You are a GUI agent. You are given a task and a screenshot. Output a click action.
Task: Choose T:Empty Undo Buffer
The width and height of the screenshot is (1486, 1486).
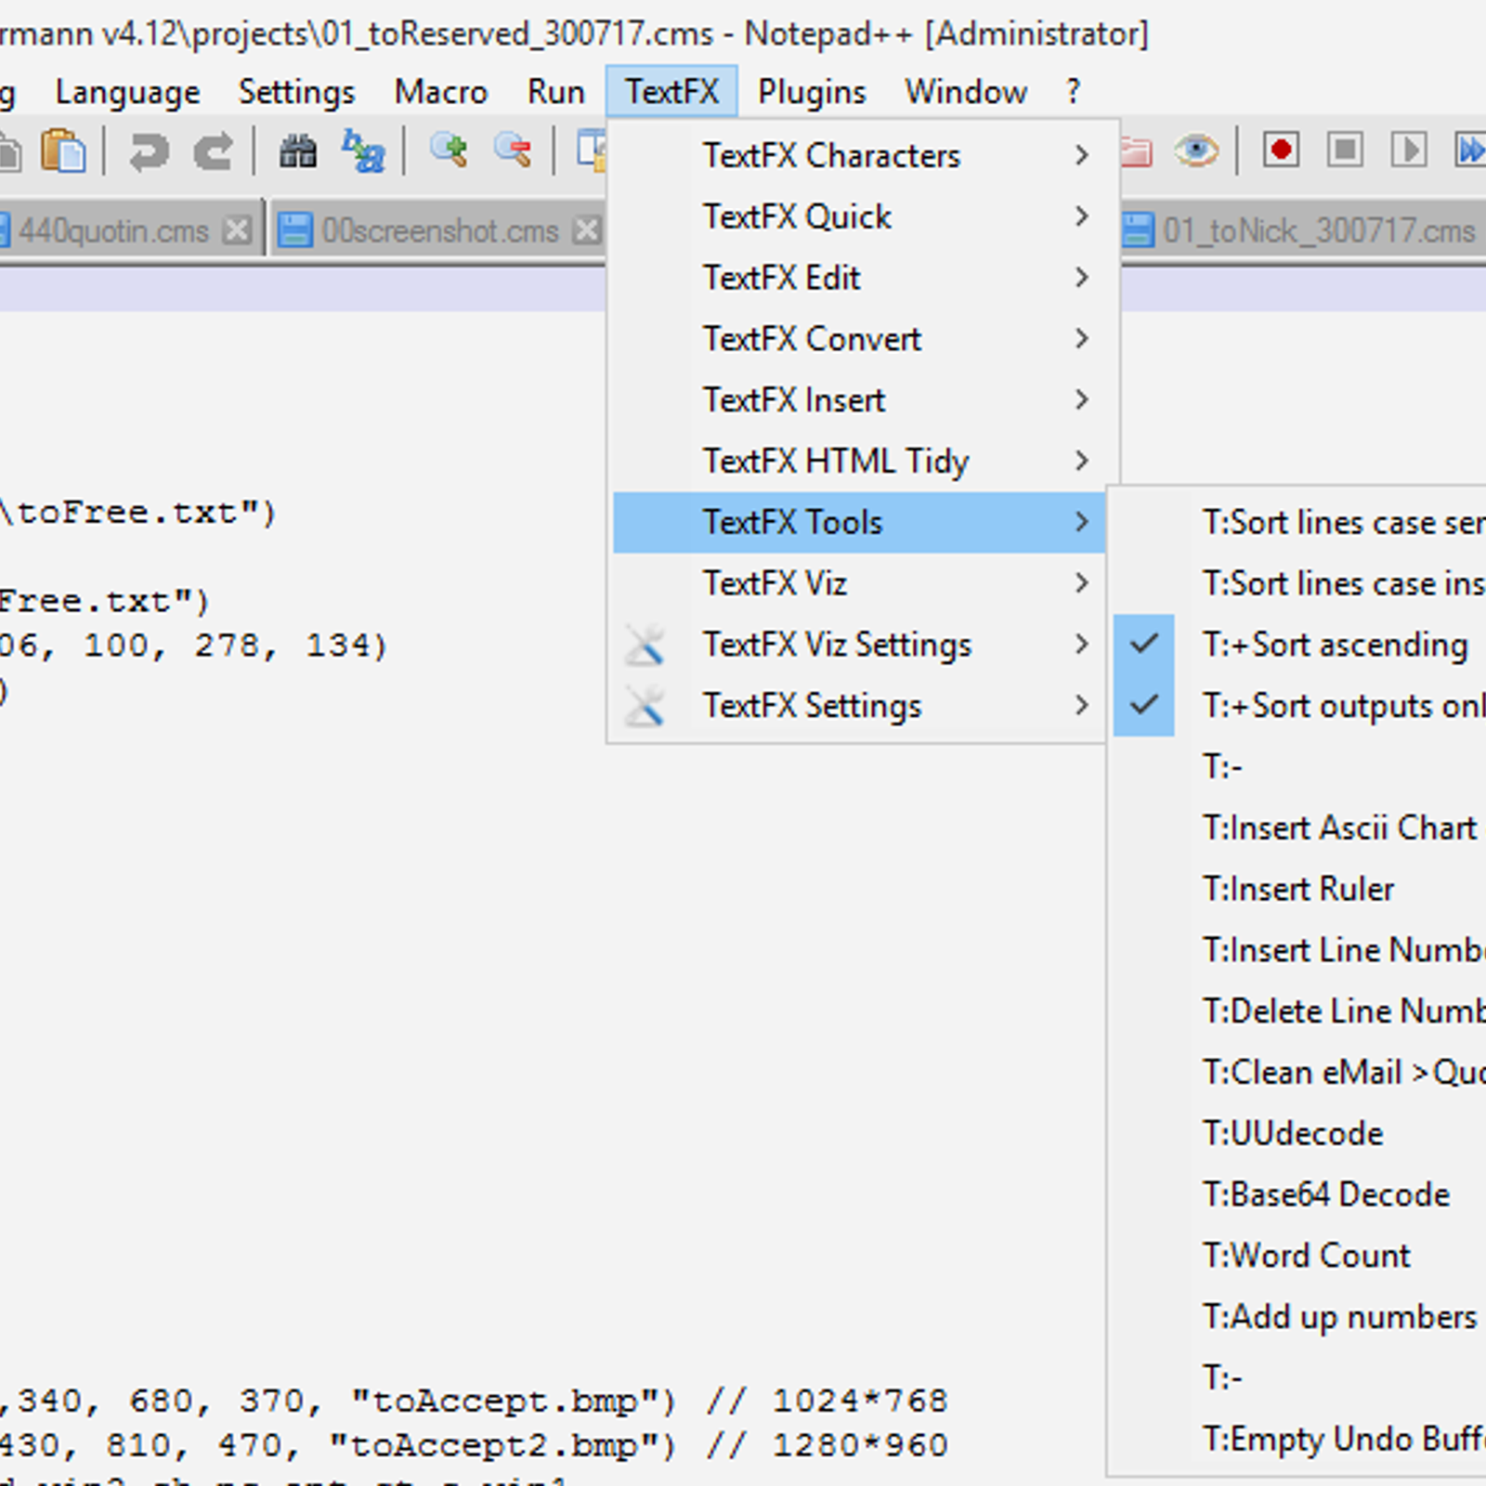click(x=1301, y=1440)
